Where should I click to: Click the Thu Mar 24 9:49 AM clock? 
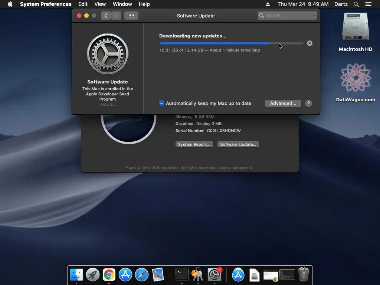click(303, 4)
